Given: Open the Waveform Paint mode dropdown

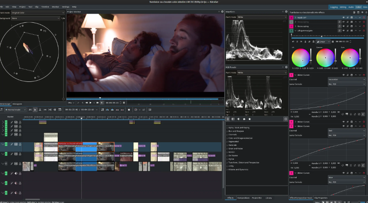Looking at the screenshot, I should pos(262,17).
